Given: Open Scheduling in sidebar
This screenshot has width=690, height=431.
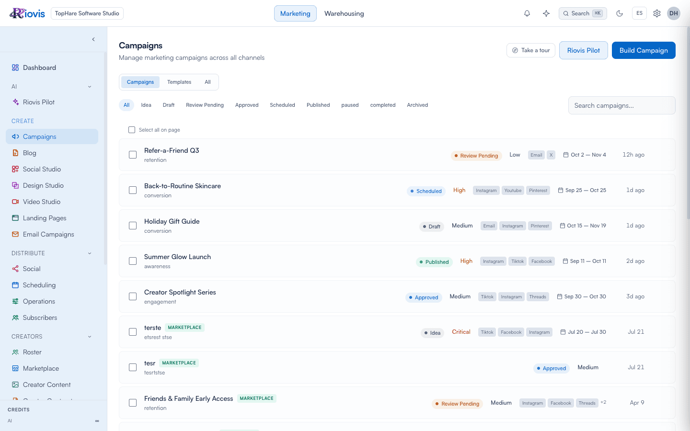Looking at the screenshot, I should [x=52, y=285].
